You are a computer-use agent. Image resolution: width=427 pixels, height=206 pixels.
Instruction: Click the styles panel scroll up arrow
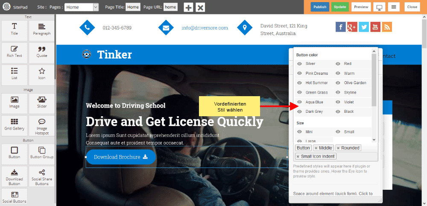click(x=374, y=51)
